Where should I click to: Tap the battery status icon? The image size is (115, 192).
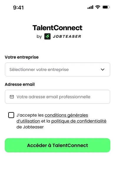[x=106, y=7]
